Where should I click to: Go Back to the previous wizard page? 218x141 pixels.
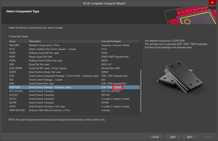(x=173, y=137)
